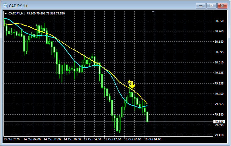Image resolution: width=231 pixels, height=146 pixels.
Task: Close the CADJPY,H1 chart window
Action: (222, 6)
